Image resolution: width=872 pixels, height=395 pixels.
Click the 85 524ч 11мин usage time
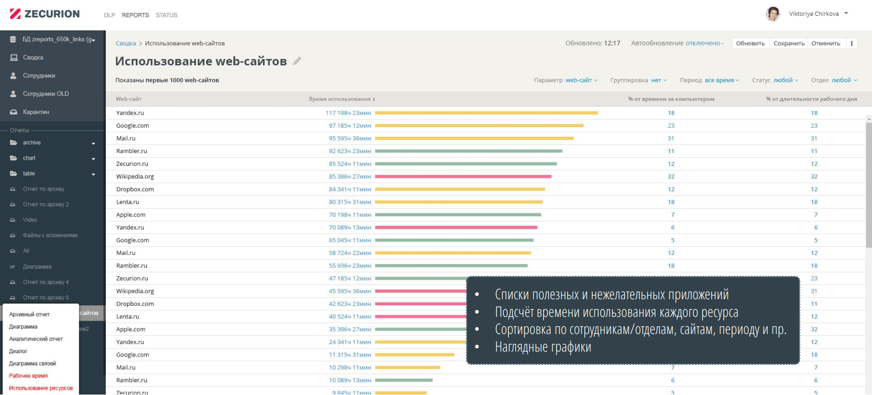pos(350,164)
